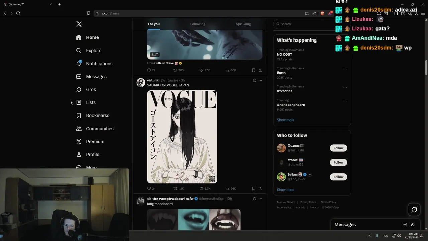This screenshot has height=241, width=428.
Task: Open the VOGUE JAPAN cover image
Action: point(182,137)
